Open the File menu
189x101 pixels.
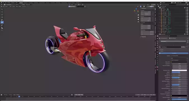pyautogui.click(x=3, y=2)
